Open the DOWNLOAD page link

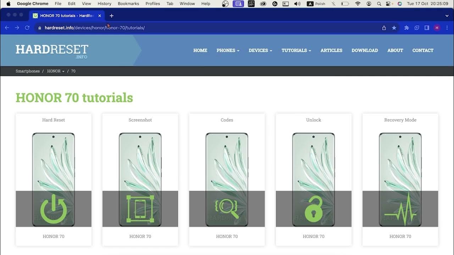tap(365, 50)
